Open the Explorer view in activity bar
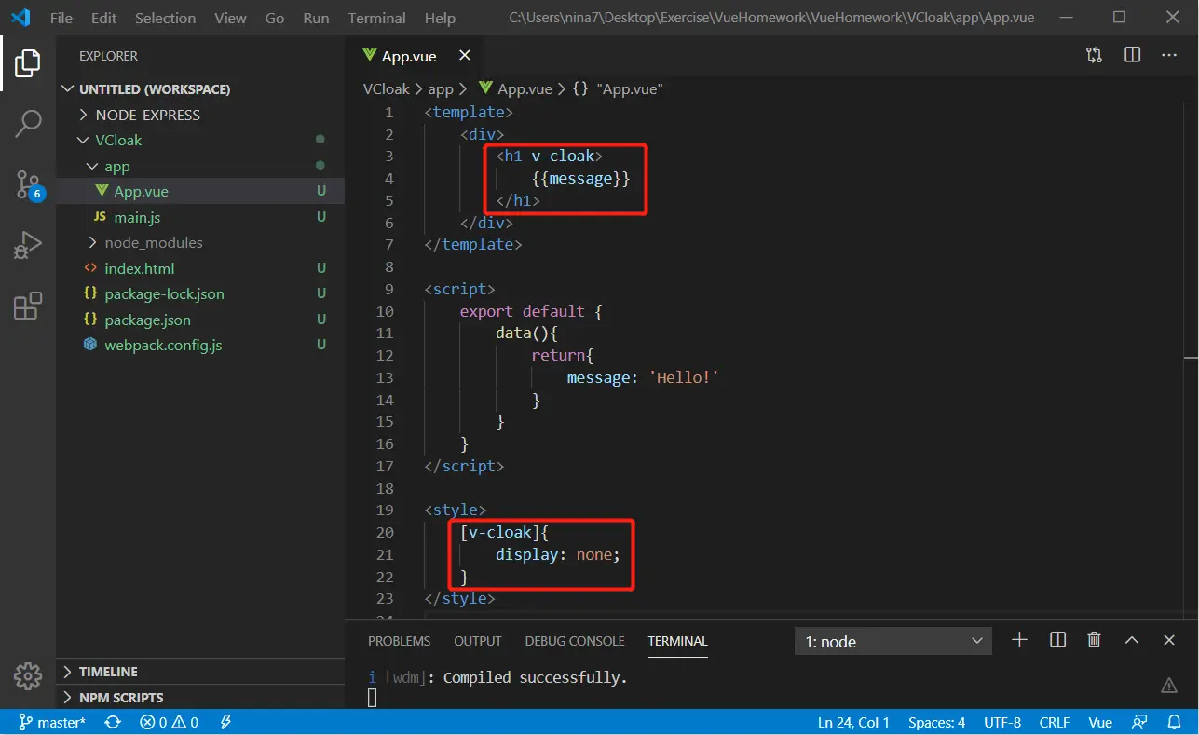1199x735 pixels. click(28, 63)
